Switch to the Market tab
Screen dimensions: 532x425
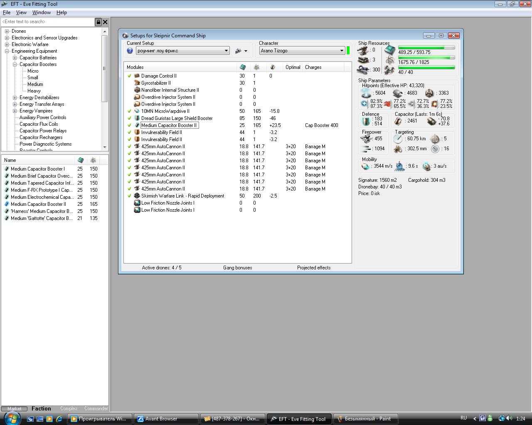click(14, 409)
